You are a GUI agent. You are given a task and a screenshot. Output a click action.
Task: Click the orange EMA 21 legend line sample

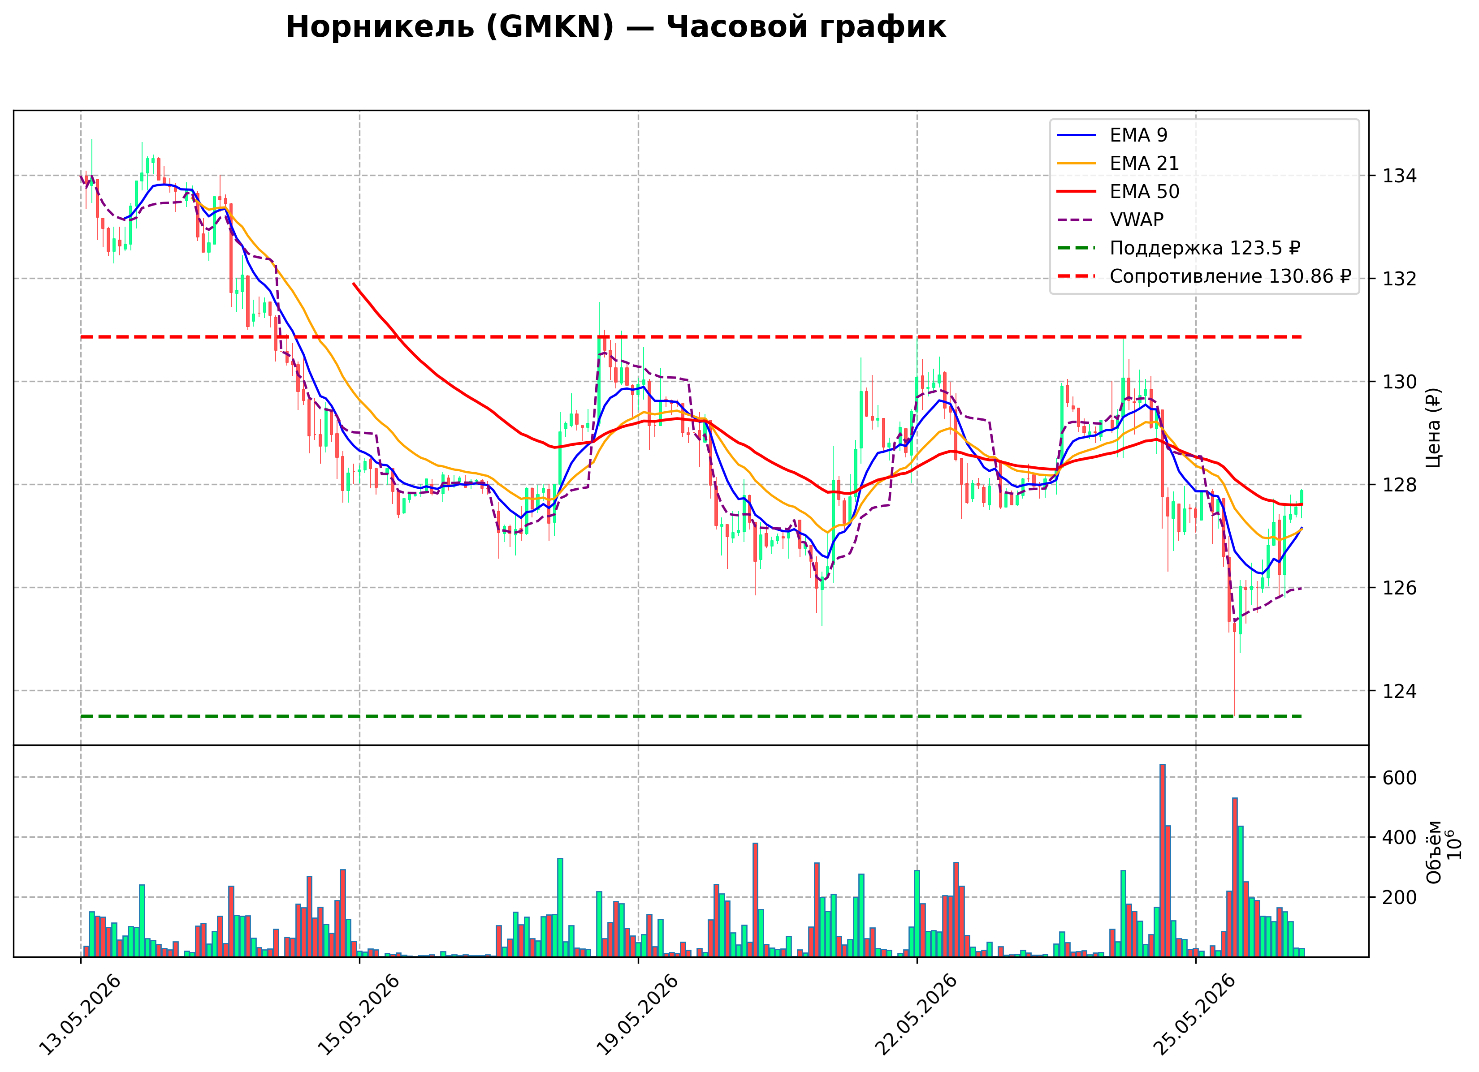1077,163
